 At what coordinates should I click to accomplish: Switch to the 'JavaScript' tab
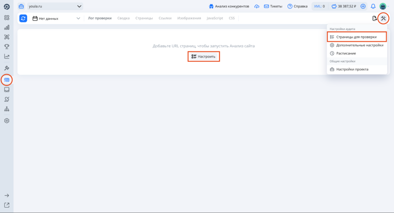click(x=214, y=18)
